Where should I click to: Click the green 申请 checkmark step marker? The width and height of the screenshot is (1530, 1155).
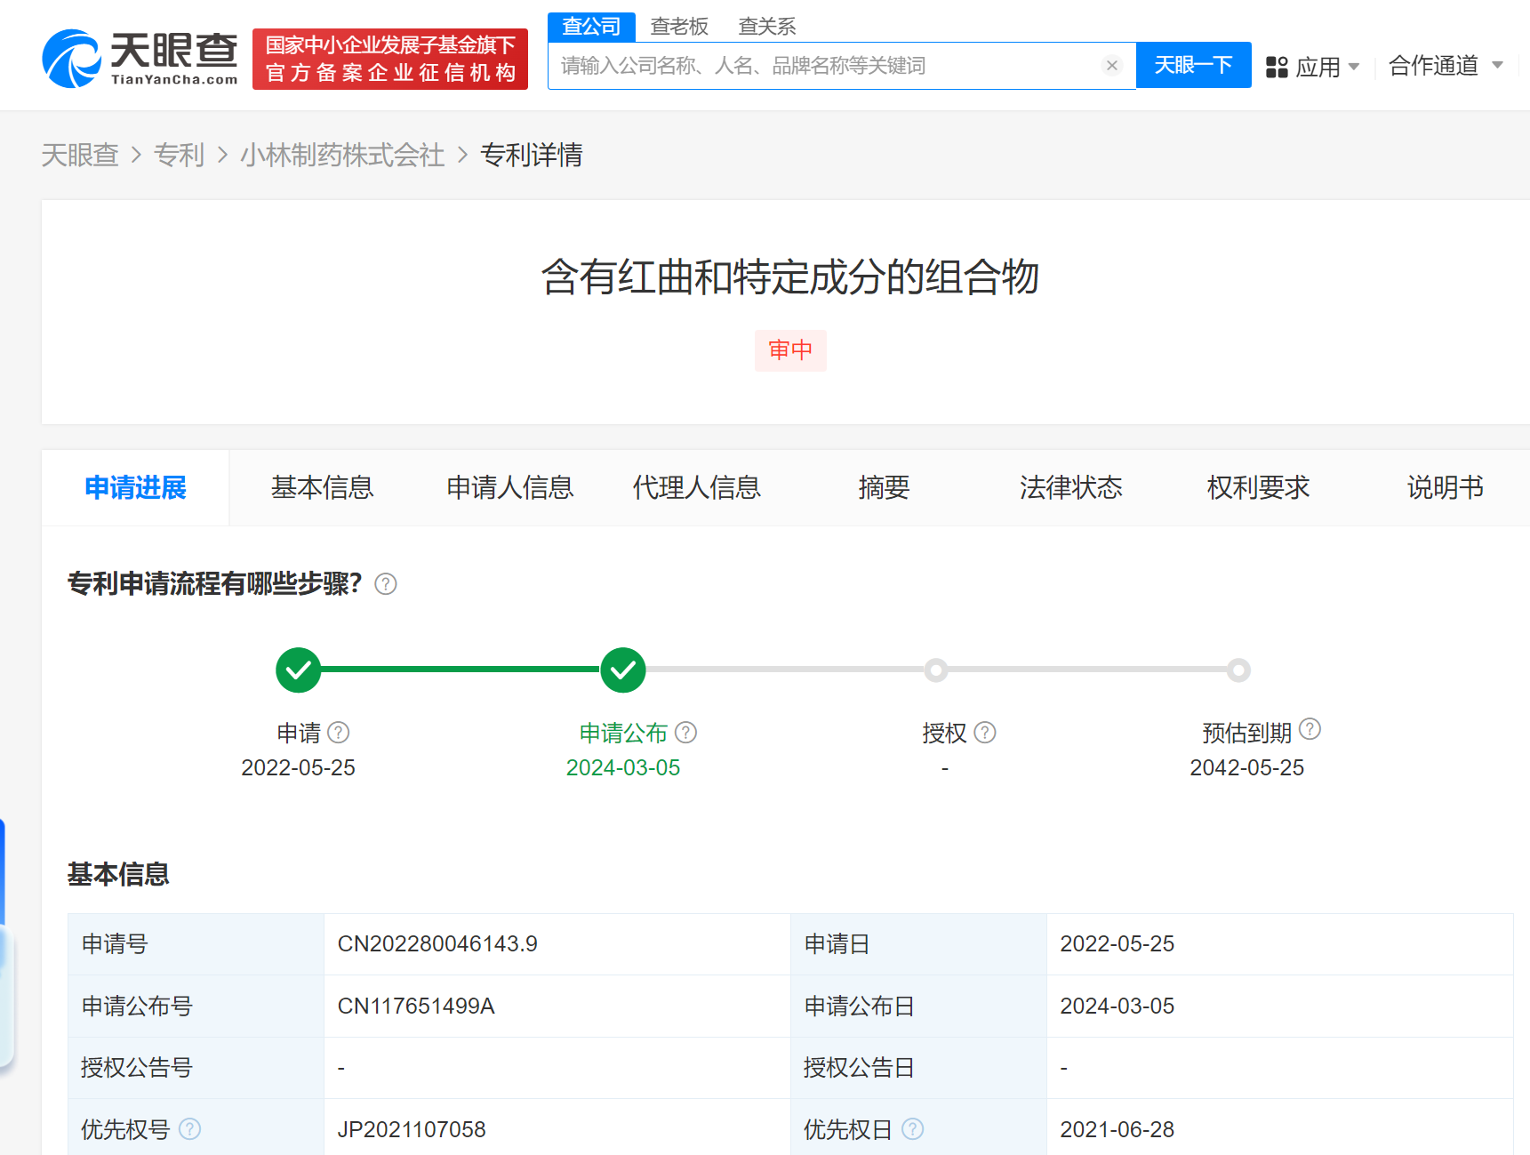(298, 670)
